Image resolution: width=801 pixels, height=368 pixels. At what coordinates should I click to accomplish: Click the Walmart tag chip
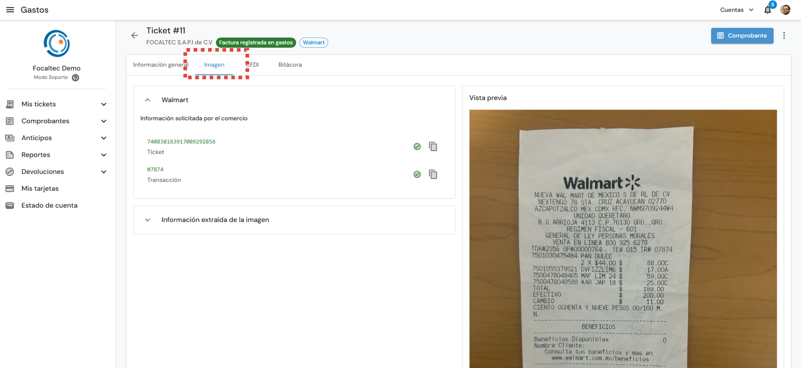314,42
